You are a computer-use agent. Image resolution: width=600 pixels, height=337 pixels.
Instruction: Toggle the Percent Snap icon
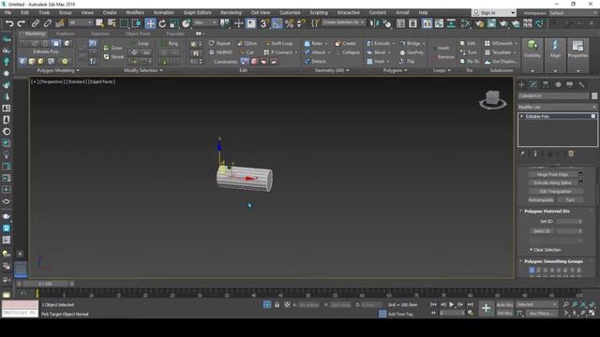pos(290,23)
